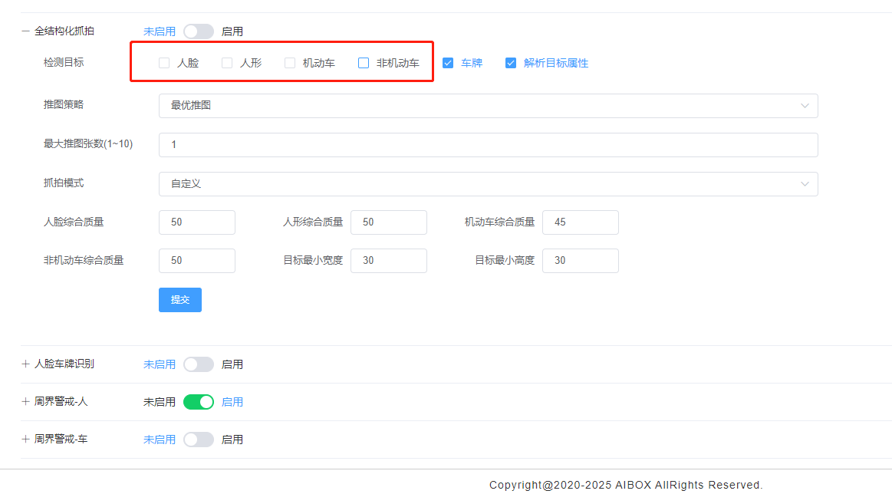Click the 人脸综合质量 input field
The height and width of the screenshot is (494, 892).
196,222
